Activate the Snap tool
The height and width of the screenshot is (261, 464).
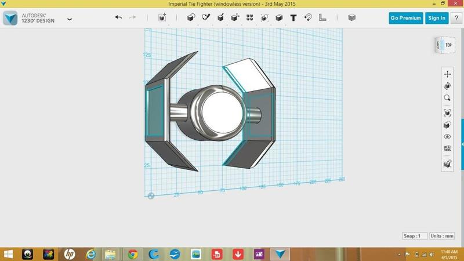[308, 17]
